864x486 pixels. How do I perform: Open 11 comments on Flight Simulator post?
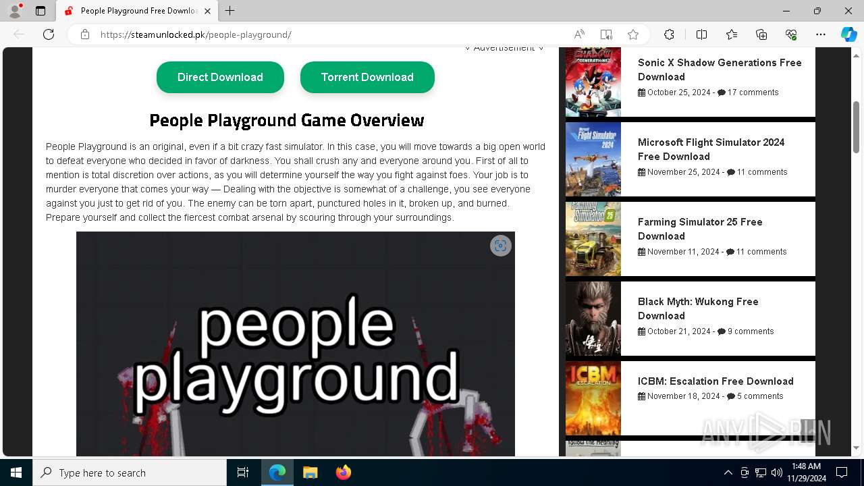coord(757,172)
